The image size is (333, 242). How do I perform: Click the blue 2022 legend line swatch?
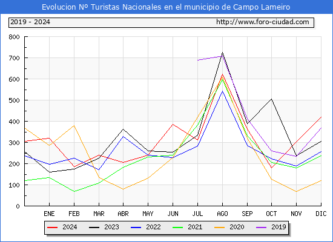[136, 227]
